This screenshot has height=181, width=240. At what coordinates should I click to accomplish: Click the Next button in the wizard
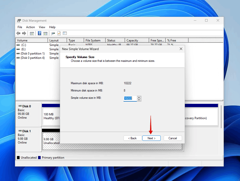(151, 138)
